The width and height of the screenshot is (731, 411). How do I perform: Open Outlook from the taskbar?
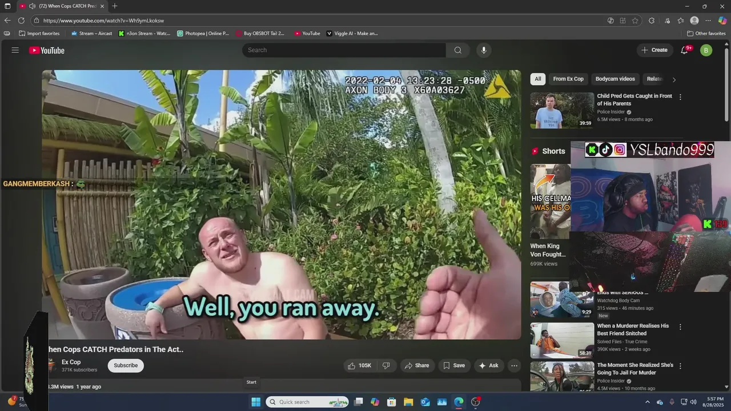coord(425,402)
